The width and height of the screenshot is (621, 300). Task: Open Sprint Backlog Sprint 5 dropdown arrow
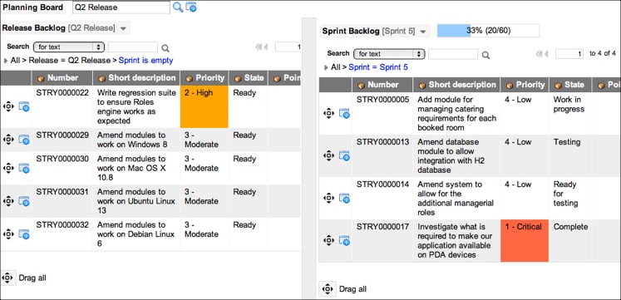pos(423,32)
